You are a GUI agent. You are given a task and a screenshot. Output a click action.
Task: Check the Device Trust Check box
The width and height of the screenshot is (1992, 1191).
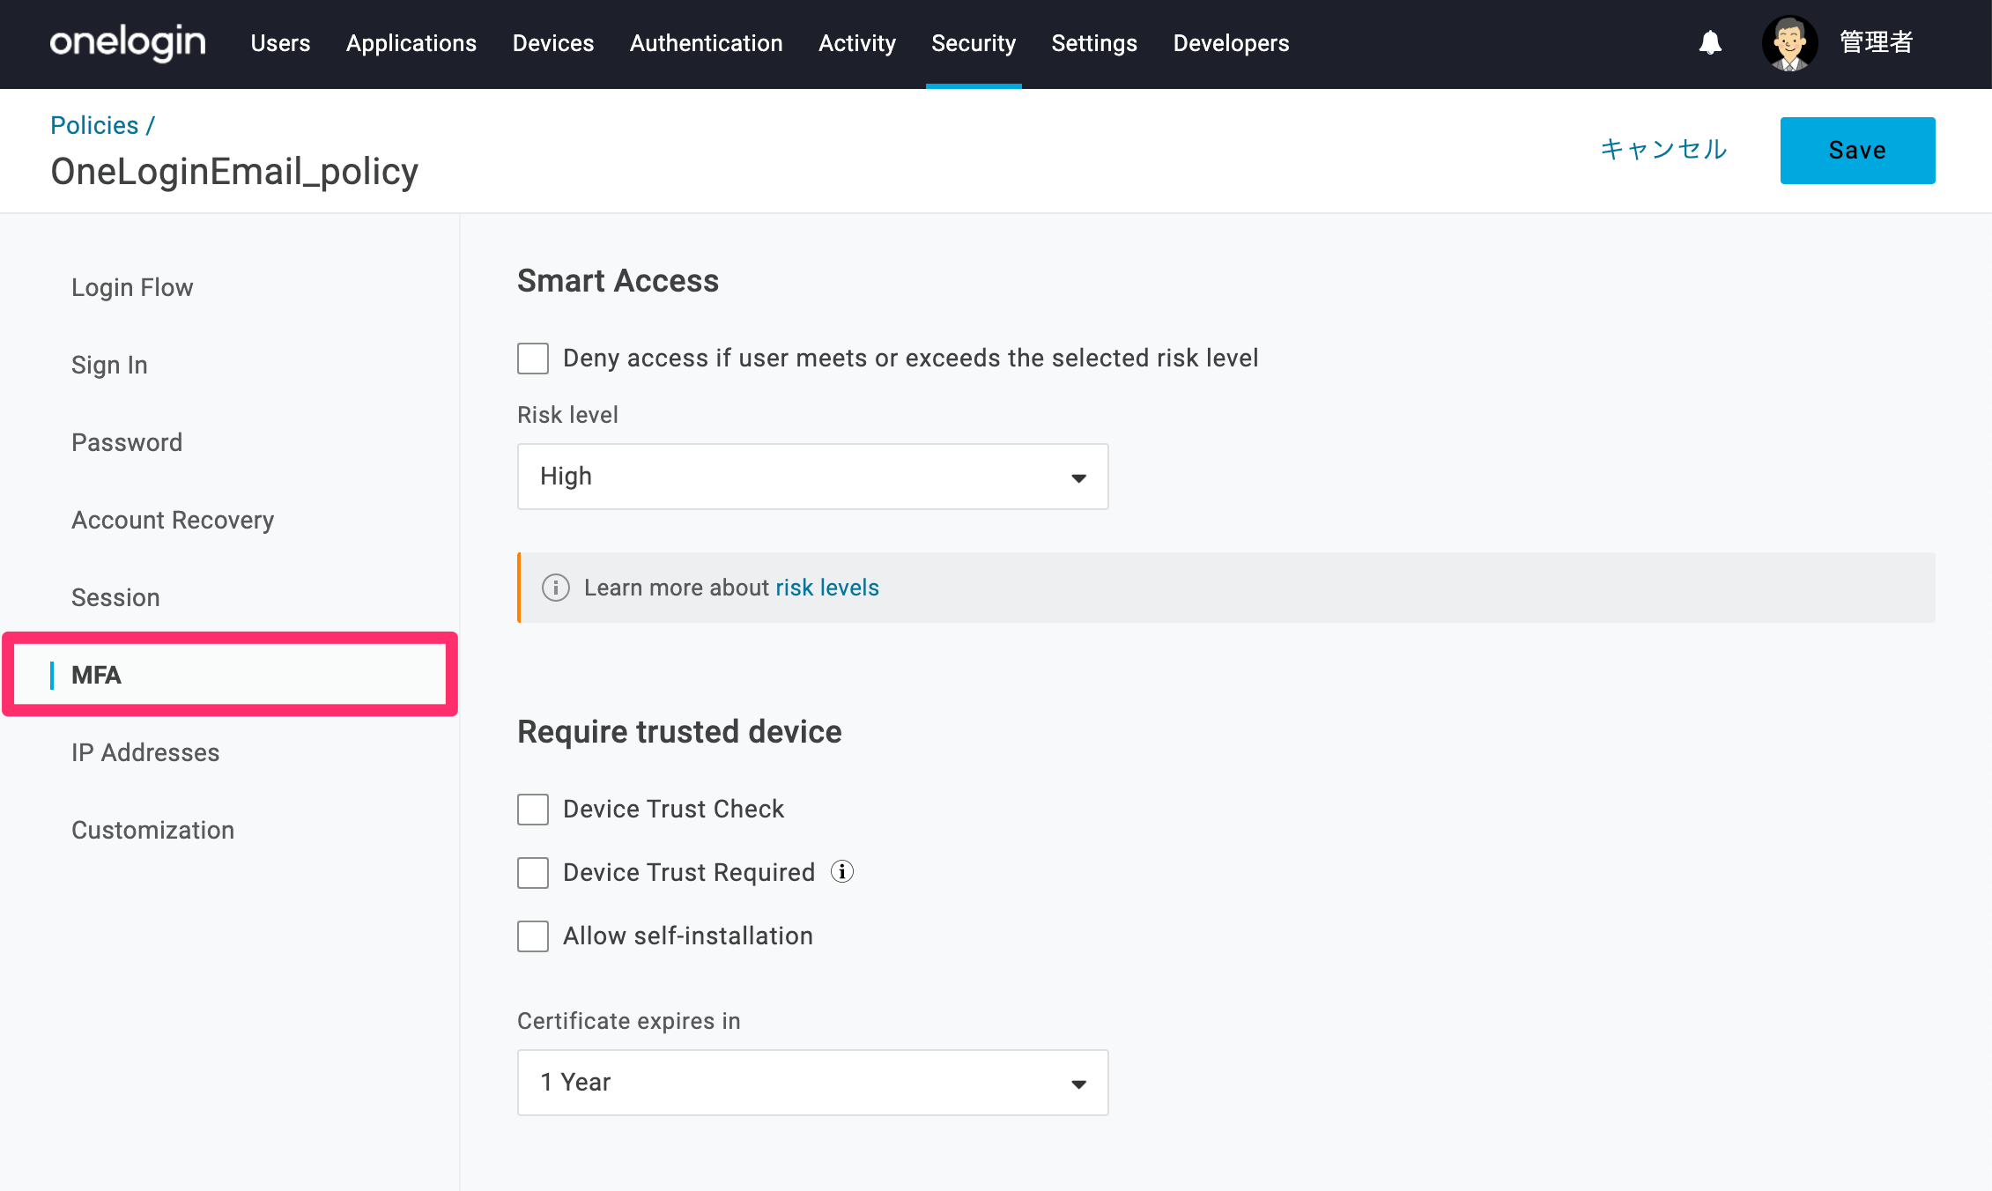pyautogui.click(x=533, y=810)
